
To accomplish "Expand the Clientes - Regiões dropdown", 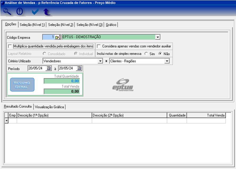I will pyautogui.click(x=167, y=61).
